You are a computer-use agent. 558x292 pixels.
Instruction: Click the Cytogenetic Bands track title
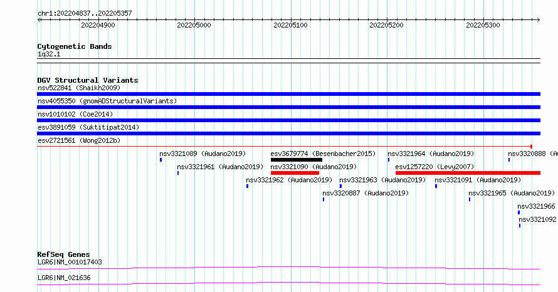[75, 46]
